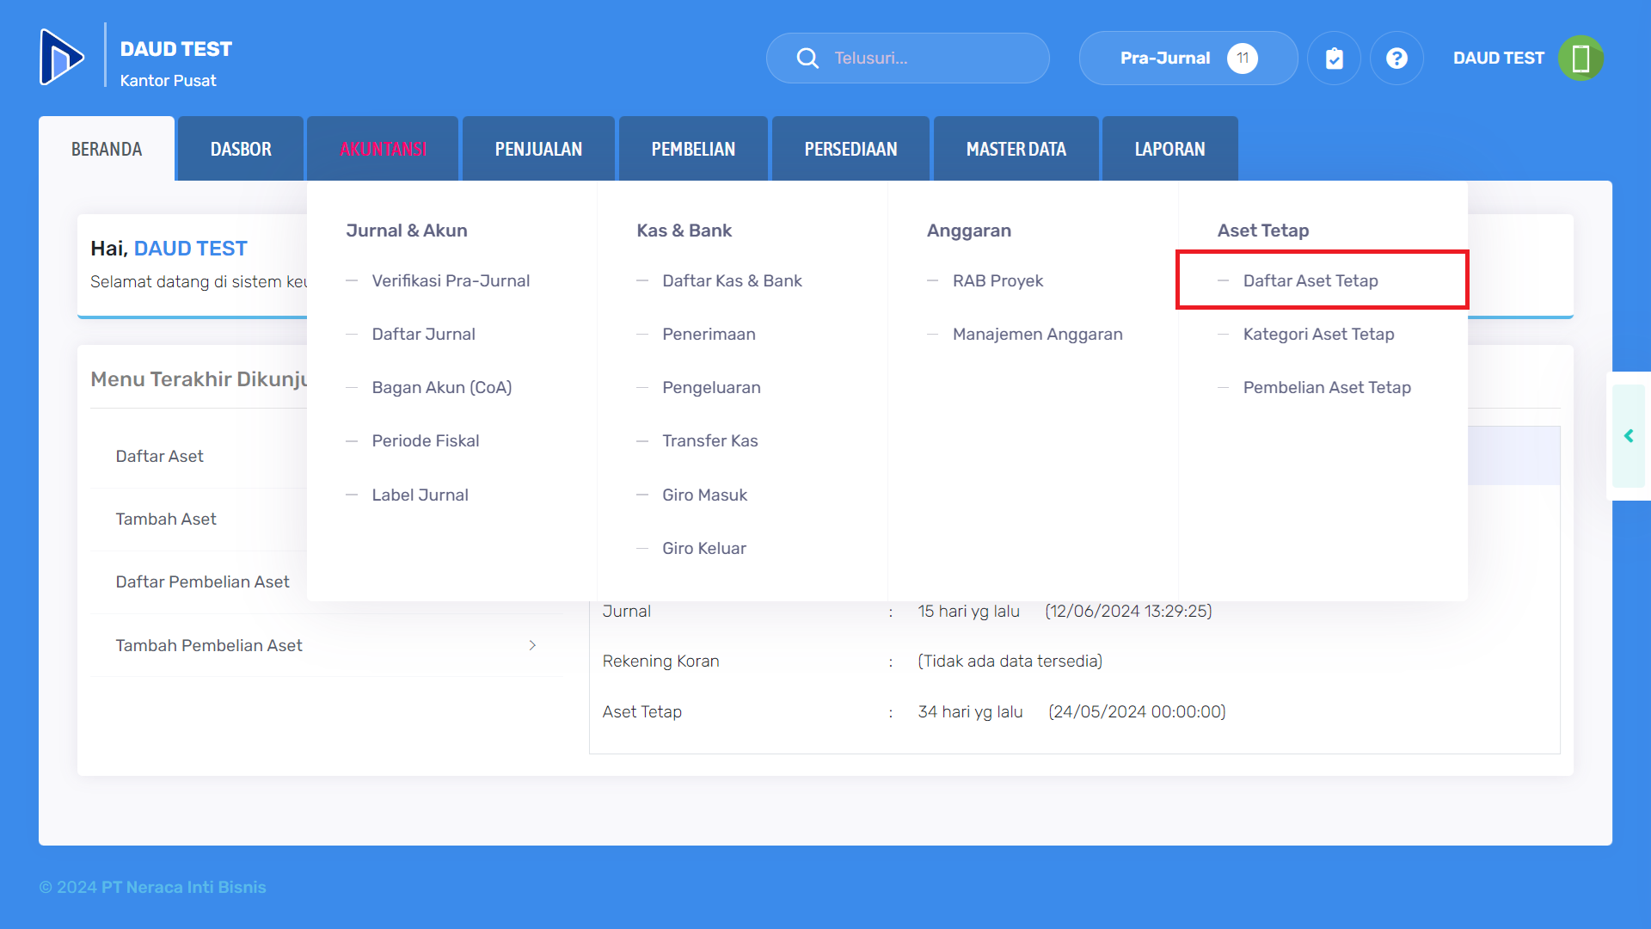Open Daftar Kas & Bank
This screenshot has width=1651, height=929.
[732, 280]
